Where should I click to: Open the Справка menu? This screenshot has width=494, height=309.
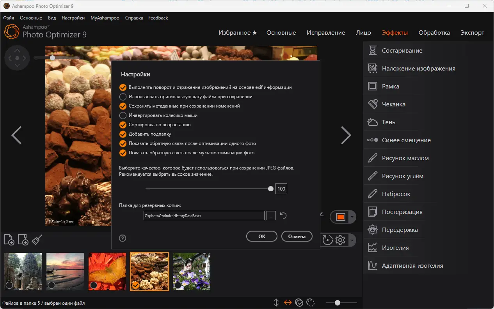click(x=134, y=18)
